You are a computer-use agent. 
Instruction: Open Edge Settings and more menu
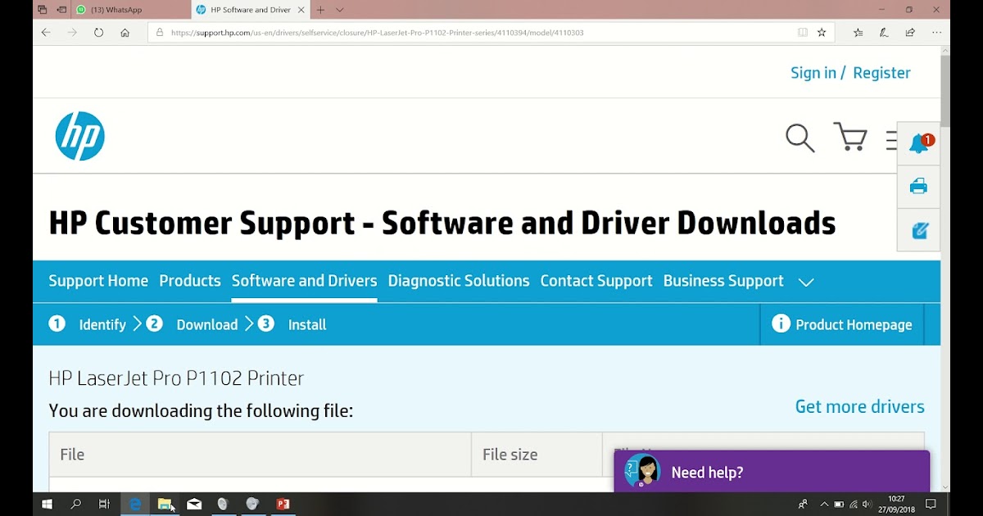[936, 33]
